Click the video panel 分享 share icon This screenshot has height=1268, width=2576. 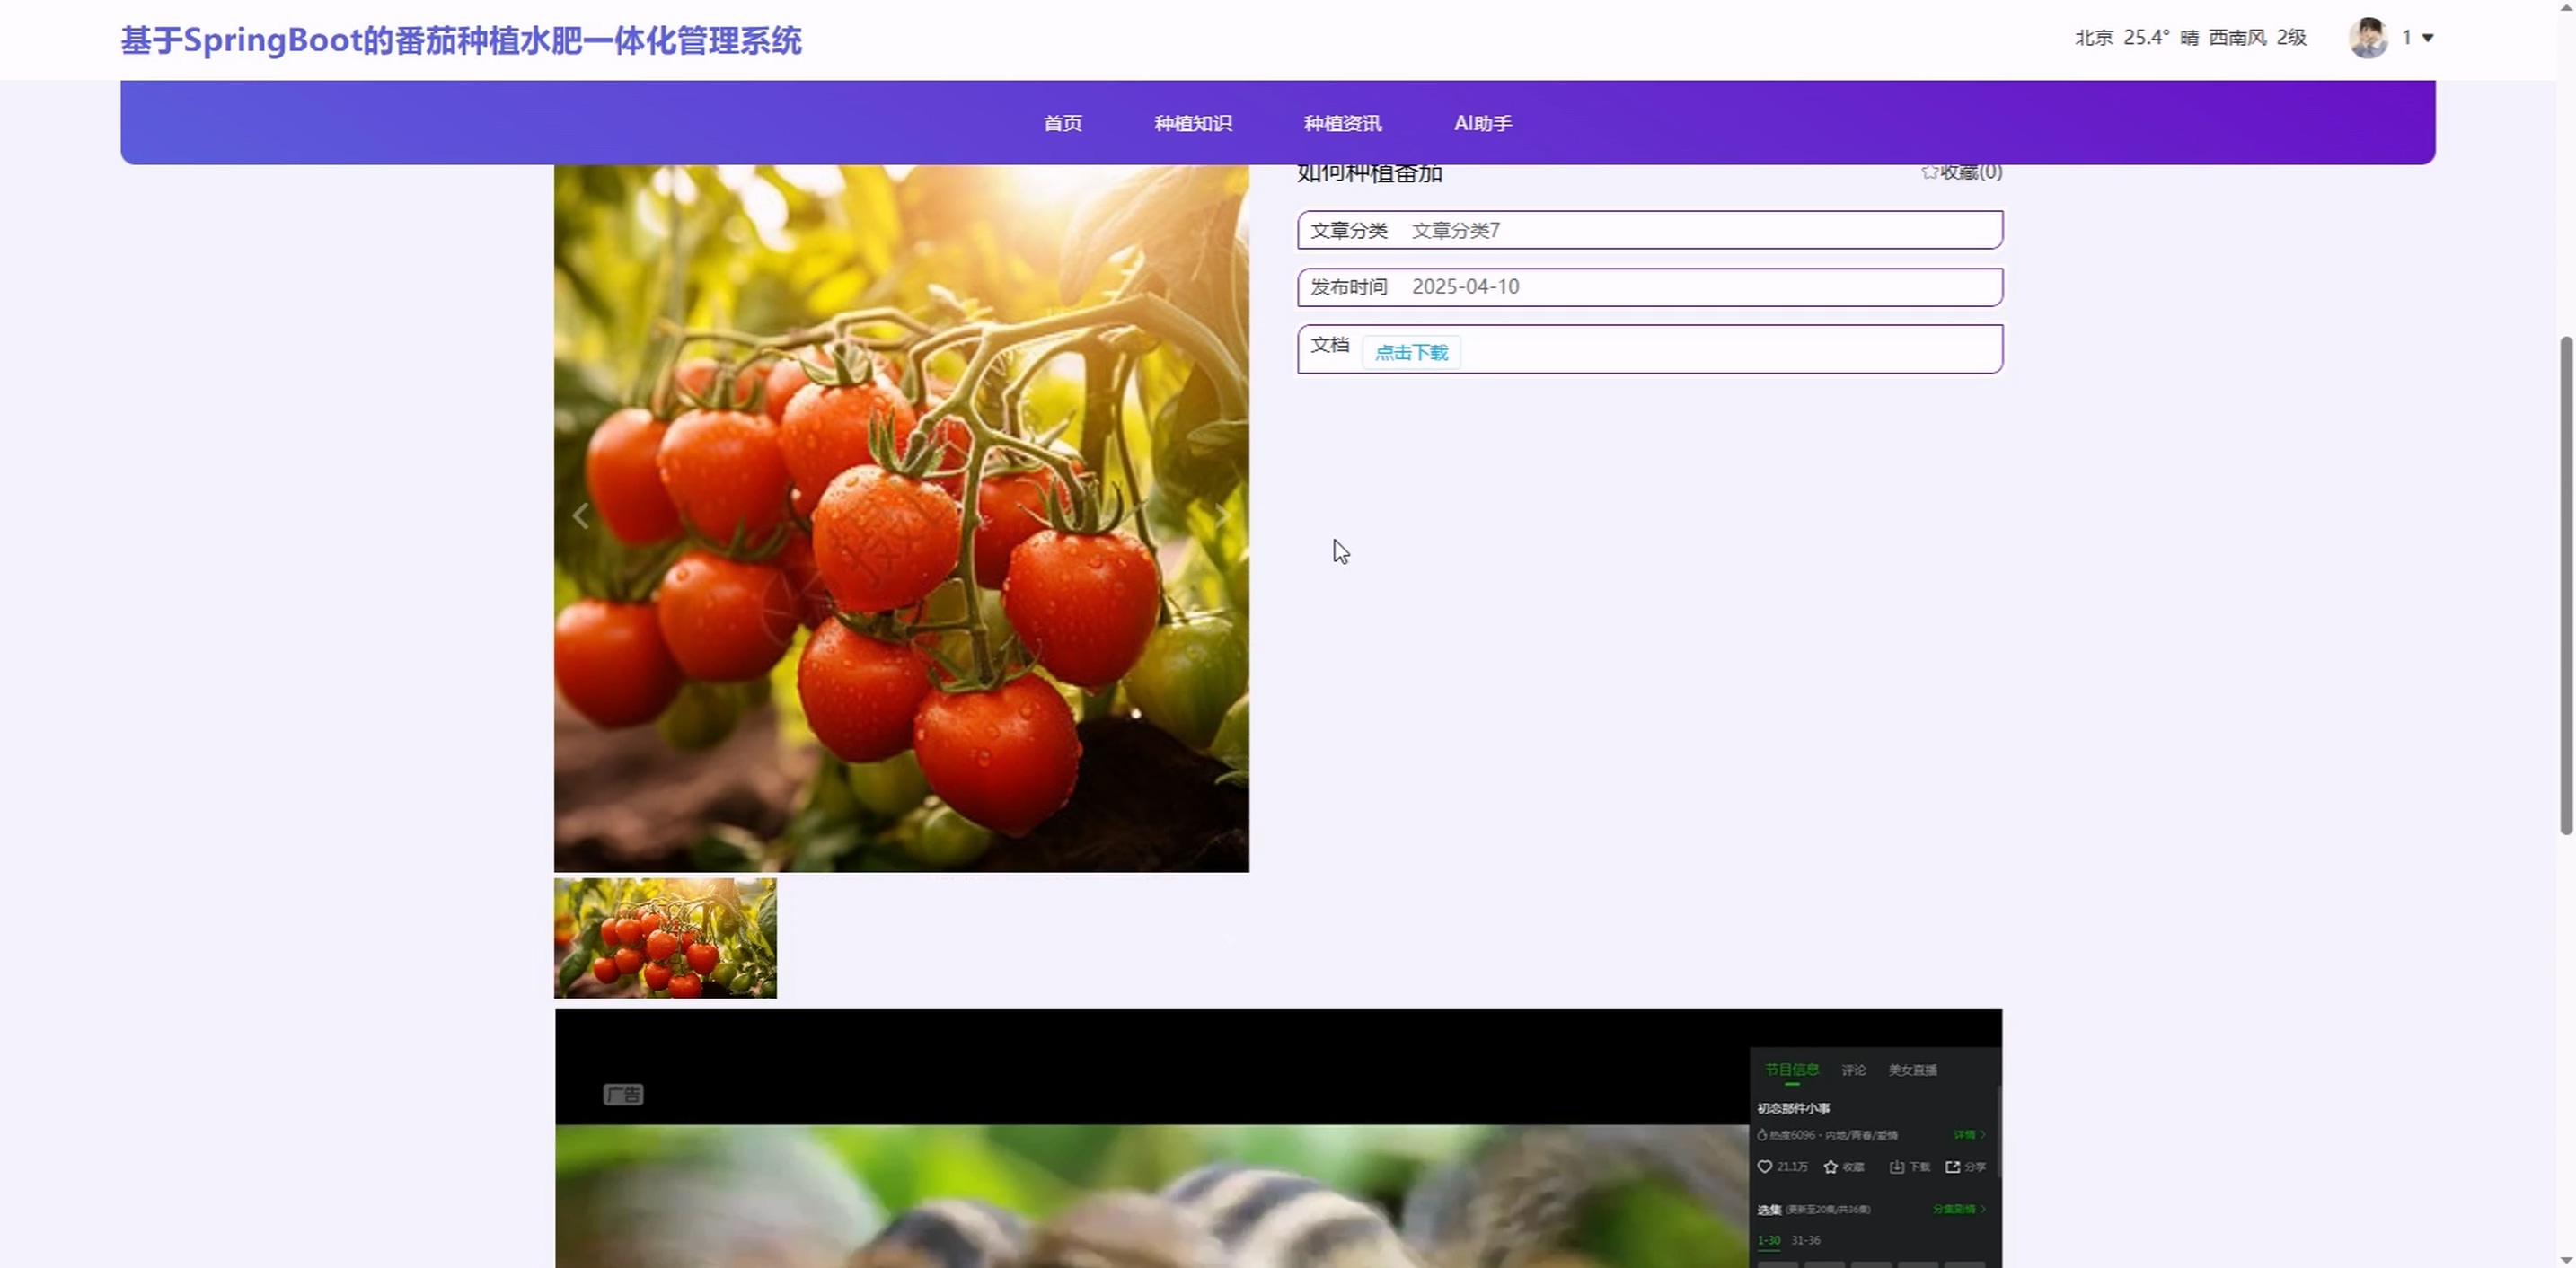(1952, 1166)
